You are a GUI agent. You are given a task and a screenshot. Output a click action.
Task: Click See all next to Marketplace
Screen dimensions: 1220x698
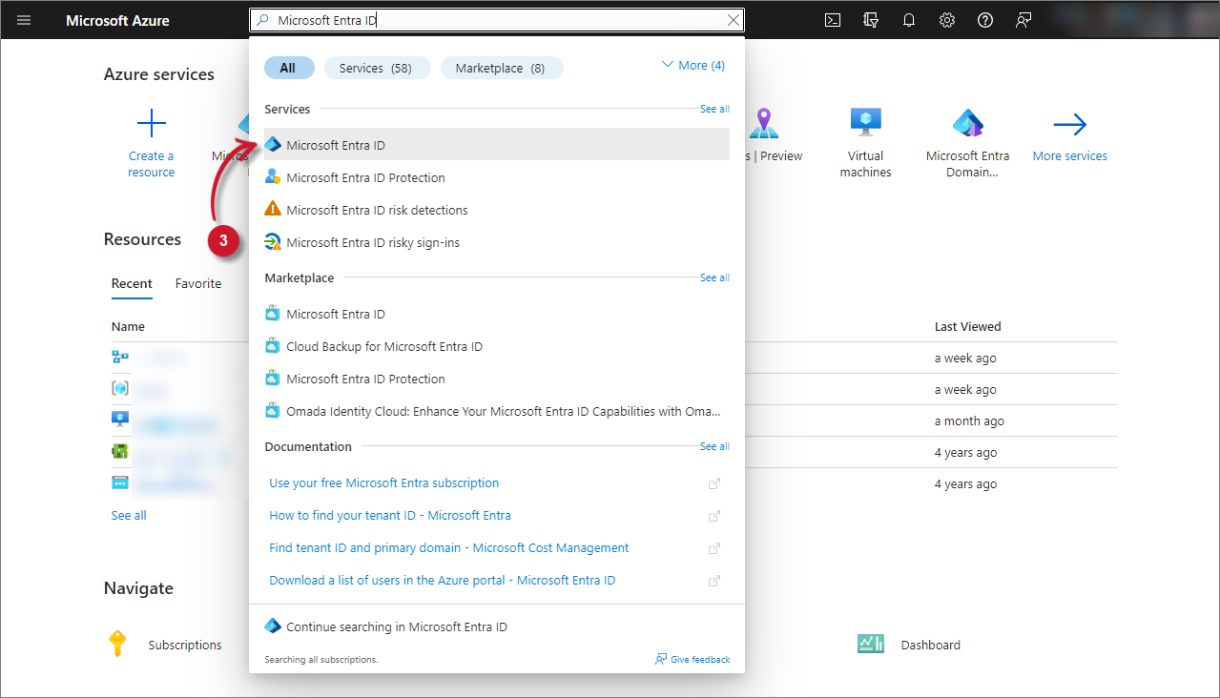pos(713,277)
